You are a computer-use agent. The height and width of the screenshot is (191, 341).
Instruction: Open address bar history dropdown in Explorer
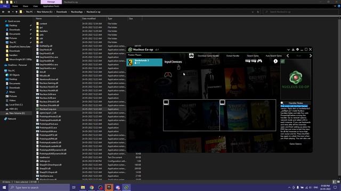point(253,12)
